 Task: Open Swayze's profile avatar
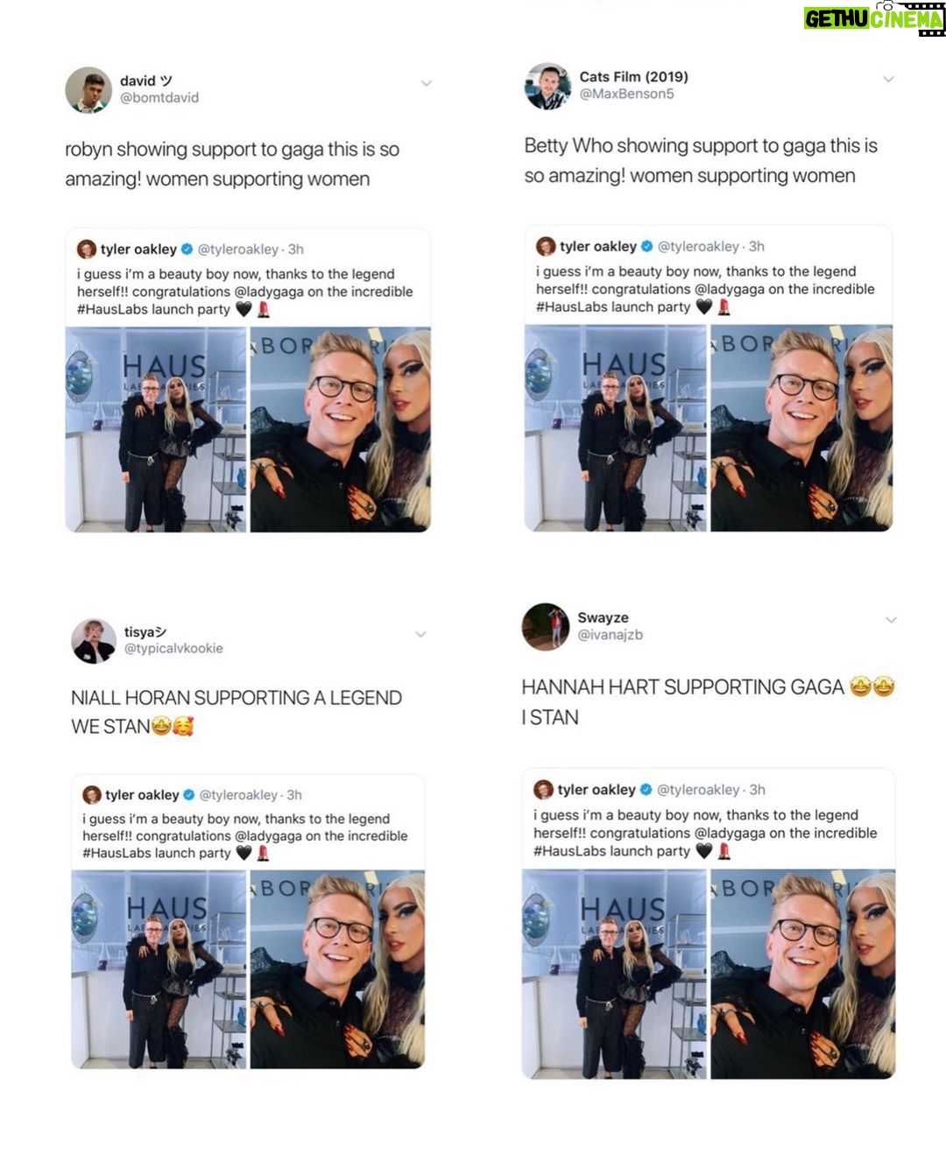tap(546, 626)
